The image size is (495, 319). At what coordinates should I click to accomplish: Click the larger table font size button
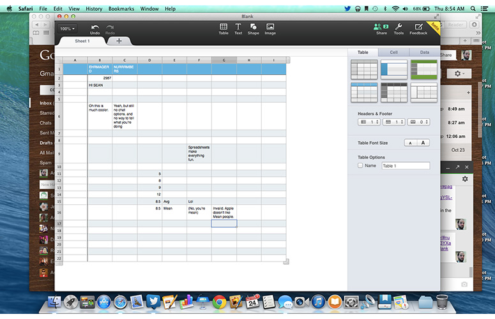coord(423,143)
